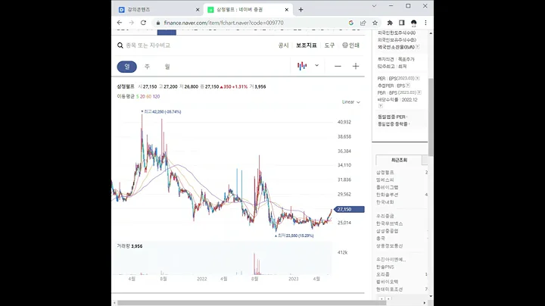Click the search magnifier icon

(120, 45)
